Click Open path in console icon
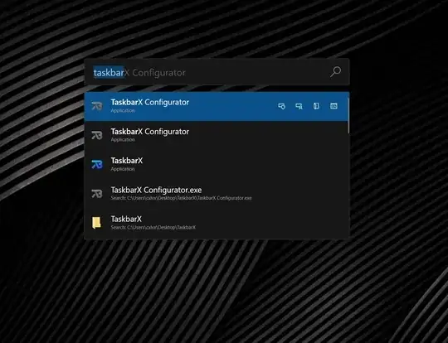Viewport: 448px width, 343px height. coord(334,106)
